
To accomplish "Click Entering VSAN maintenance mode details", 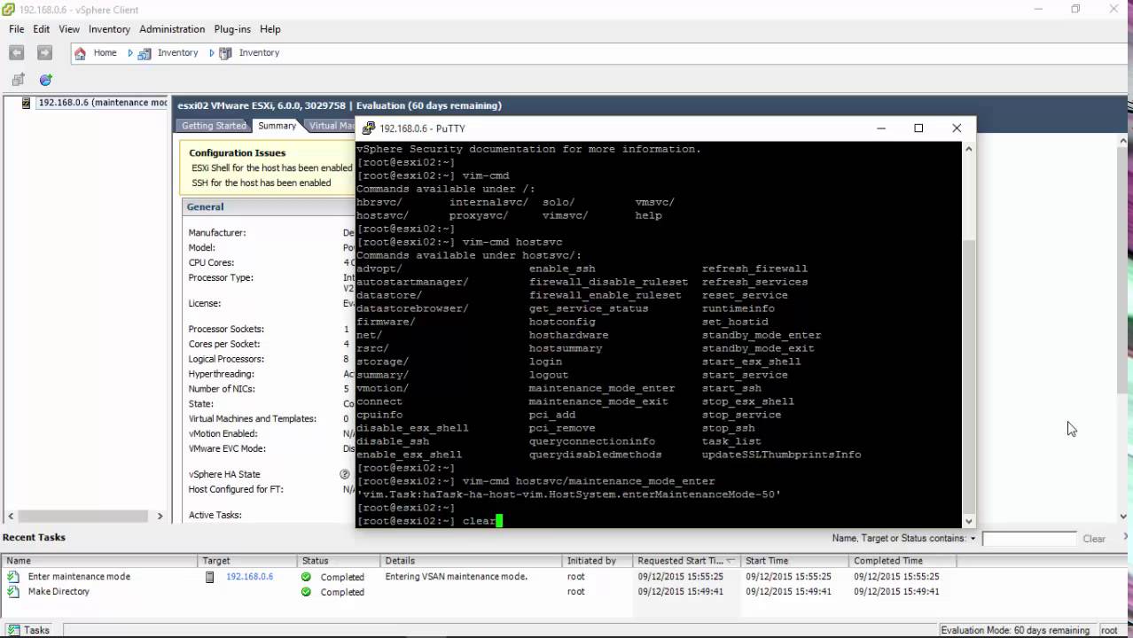I will point(457,577).
